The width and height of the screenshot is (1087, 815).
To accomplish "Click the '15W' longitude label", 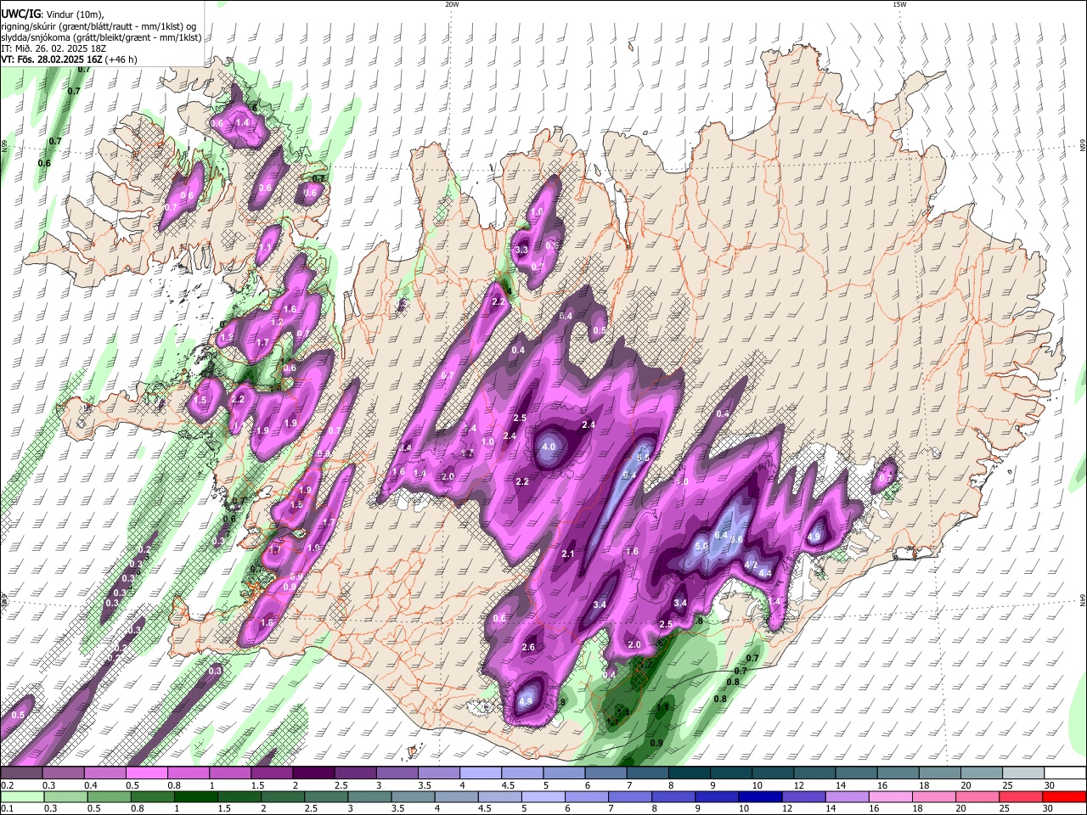I will pyautogui.click(x=900, y=4).
